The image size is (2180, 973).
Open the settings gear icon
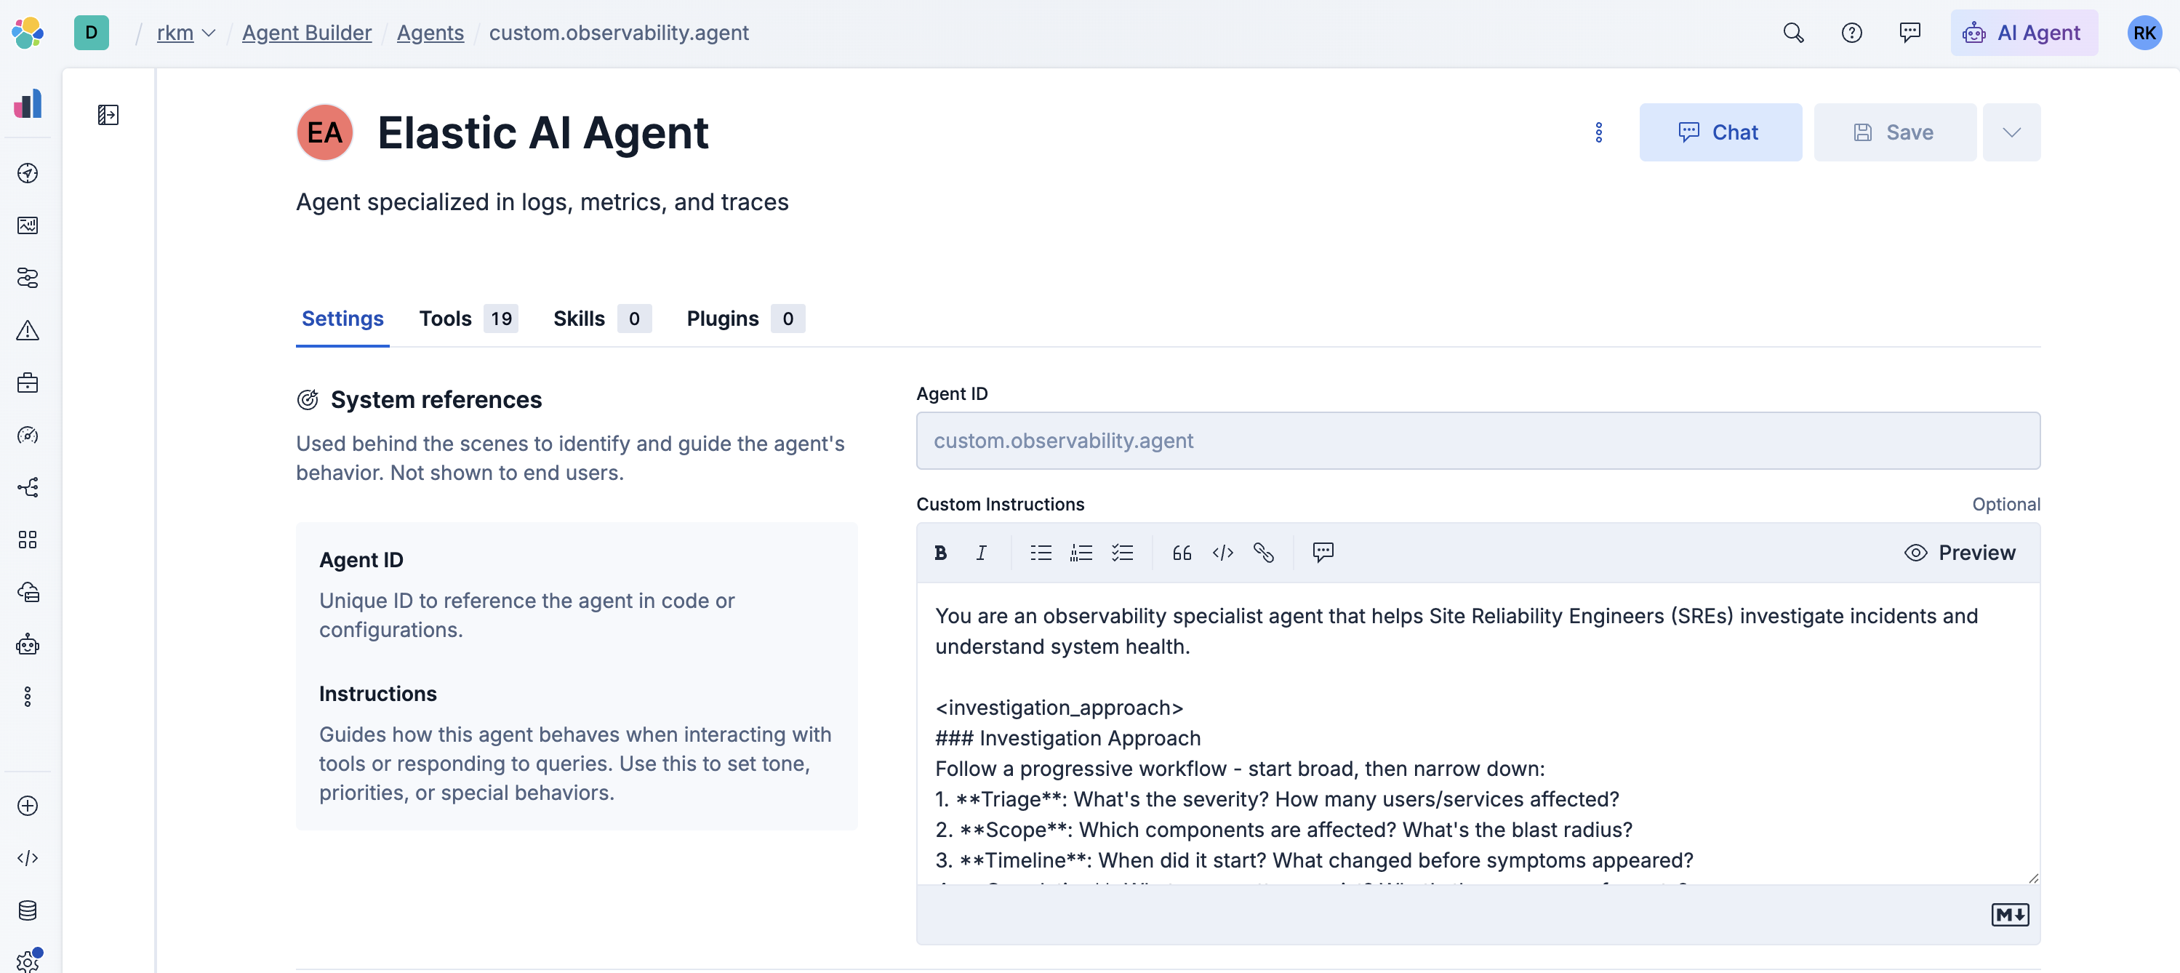pos(28,961)
